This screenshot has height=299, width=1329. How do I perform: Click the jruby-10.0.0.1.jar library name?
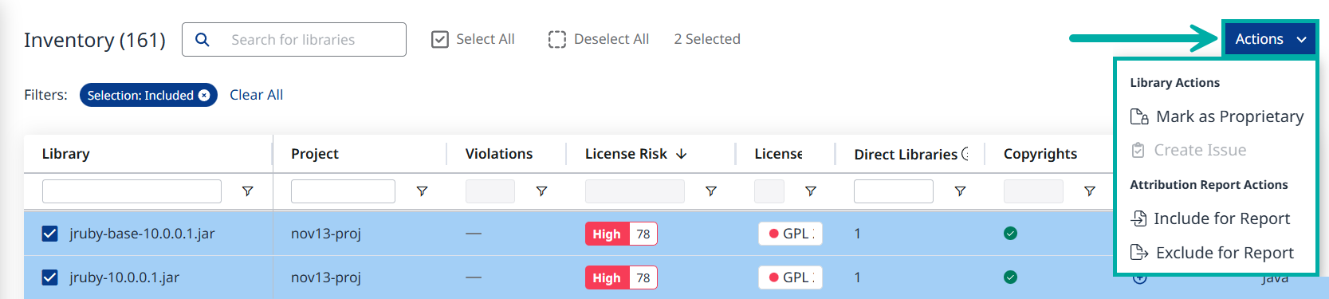coord(124,277)
